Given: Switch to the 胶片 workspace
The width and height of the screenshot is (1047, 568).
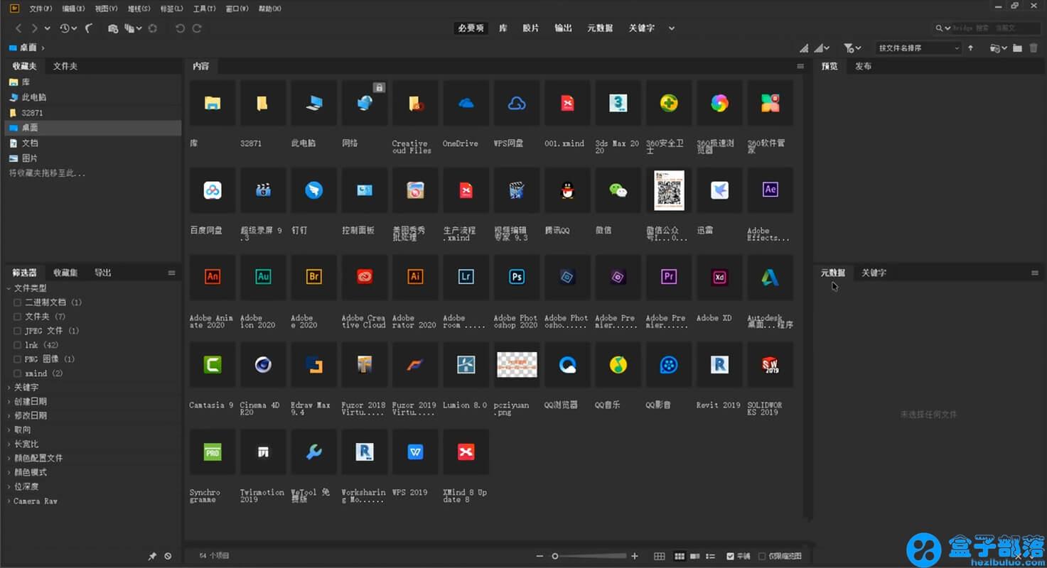Looking at the screenshot, I should pos(530,28).
